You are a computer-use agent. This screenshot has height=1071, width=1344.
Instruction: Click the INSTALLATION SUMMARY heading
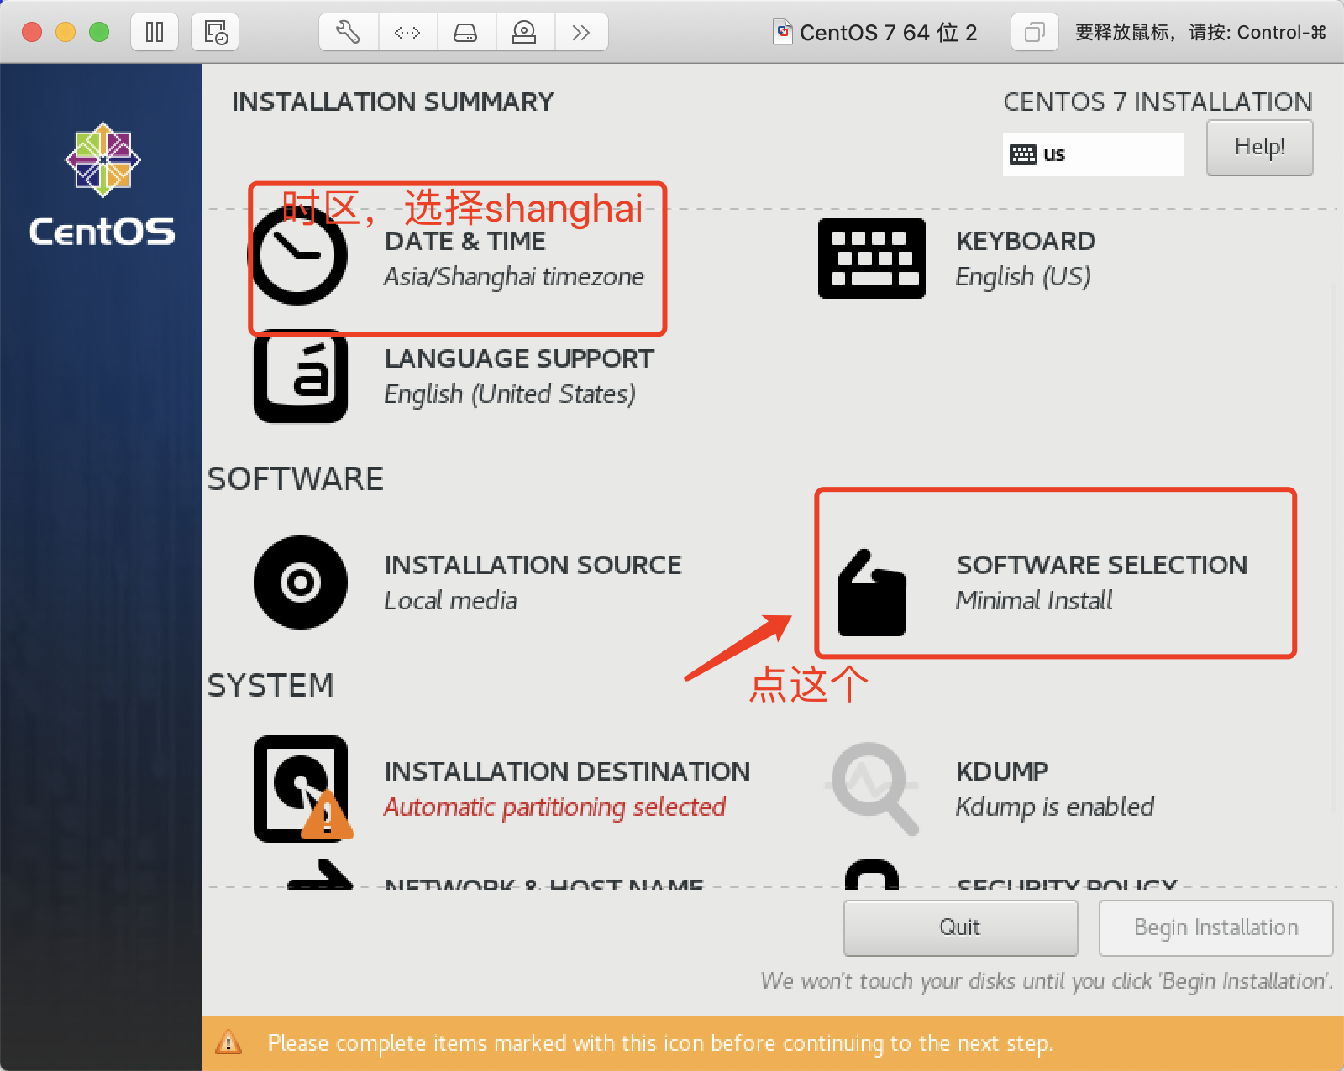(393, 102)
